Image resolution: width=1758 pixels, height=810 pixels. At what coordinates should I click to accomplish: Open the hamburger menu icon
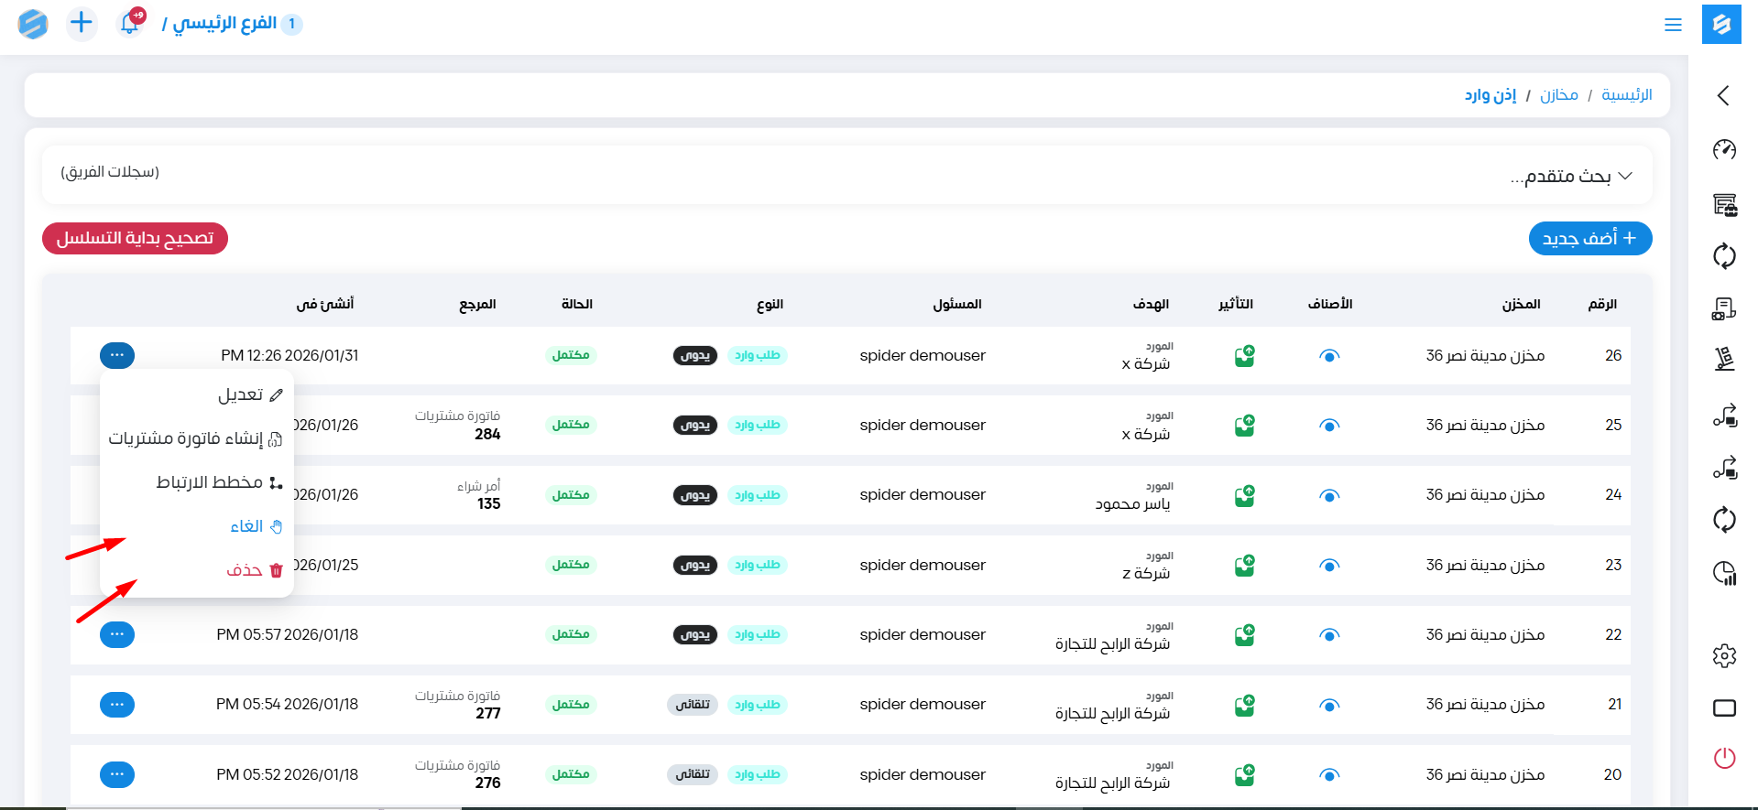[x=1673, y=25]
